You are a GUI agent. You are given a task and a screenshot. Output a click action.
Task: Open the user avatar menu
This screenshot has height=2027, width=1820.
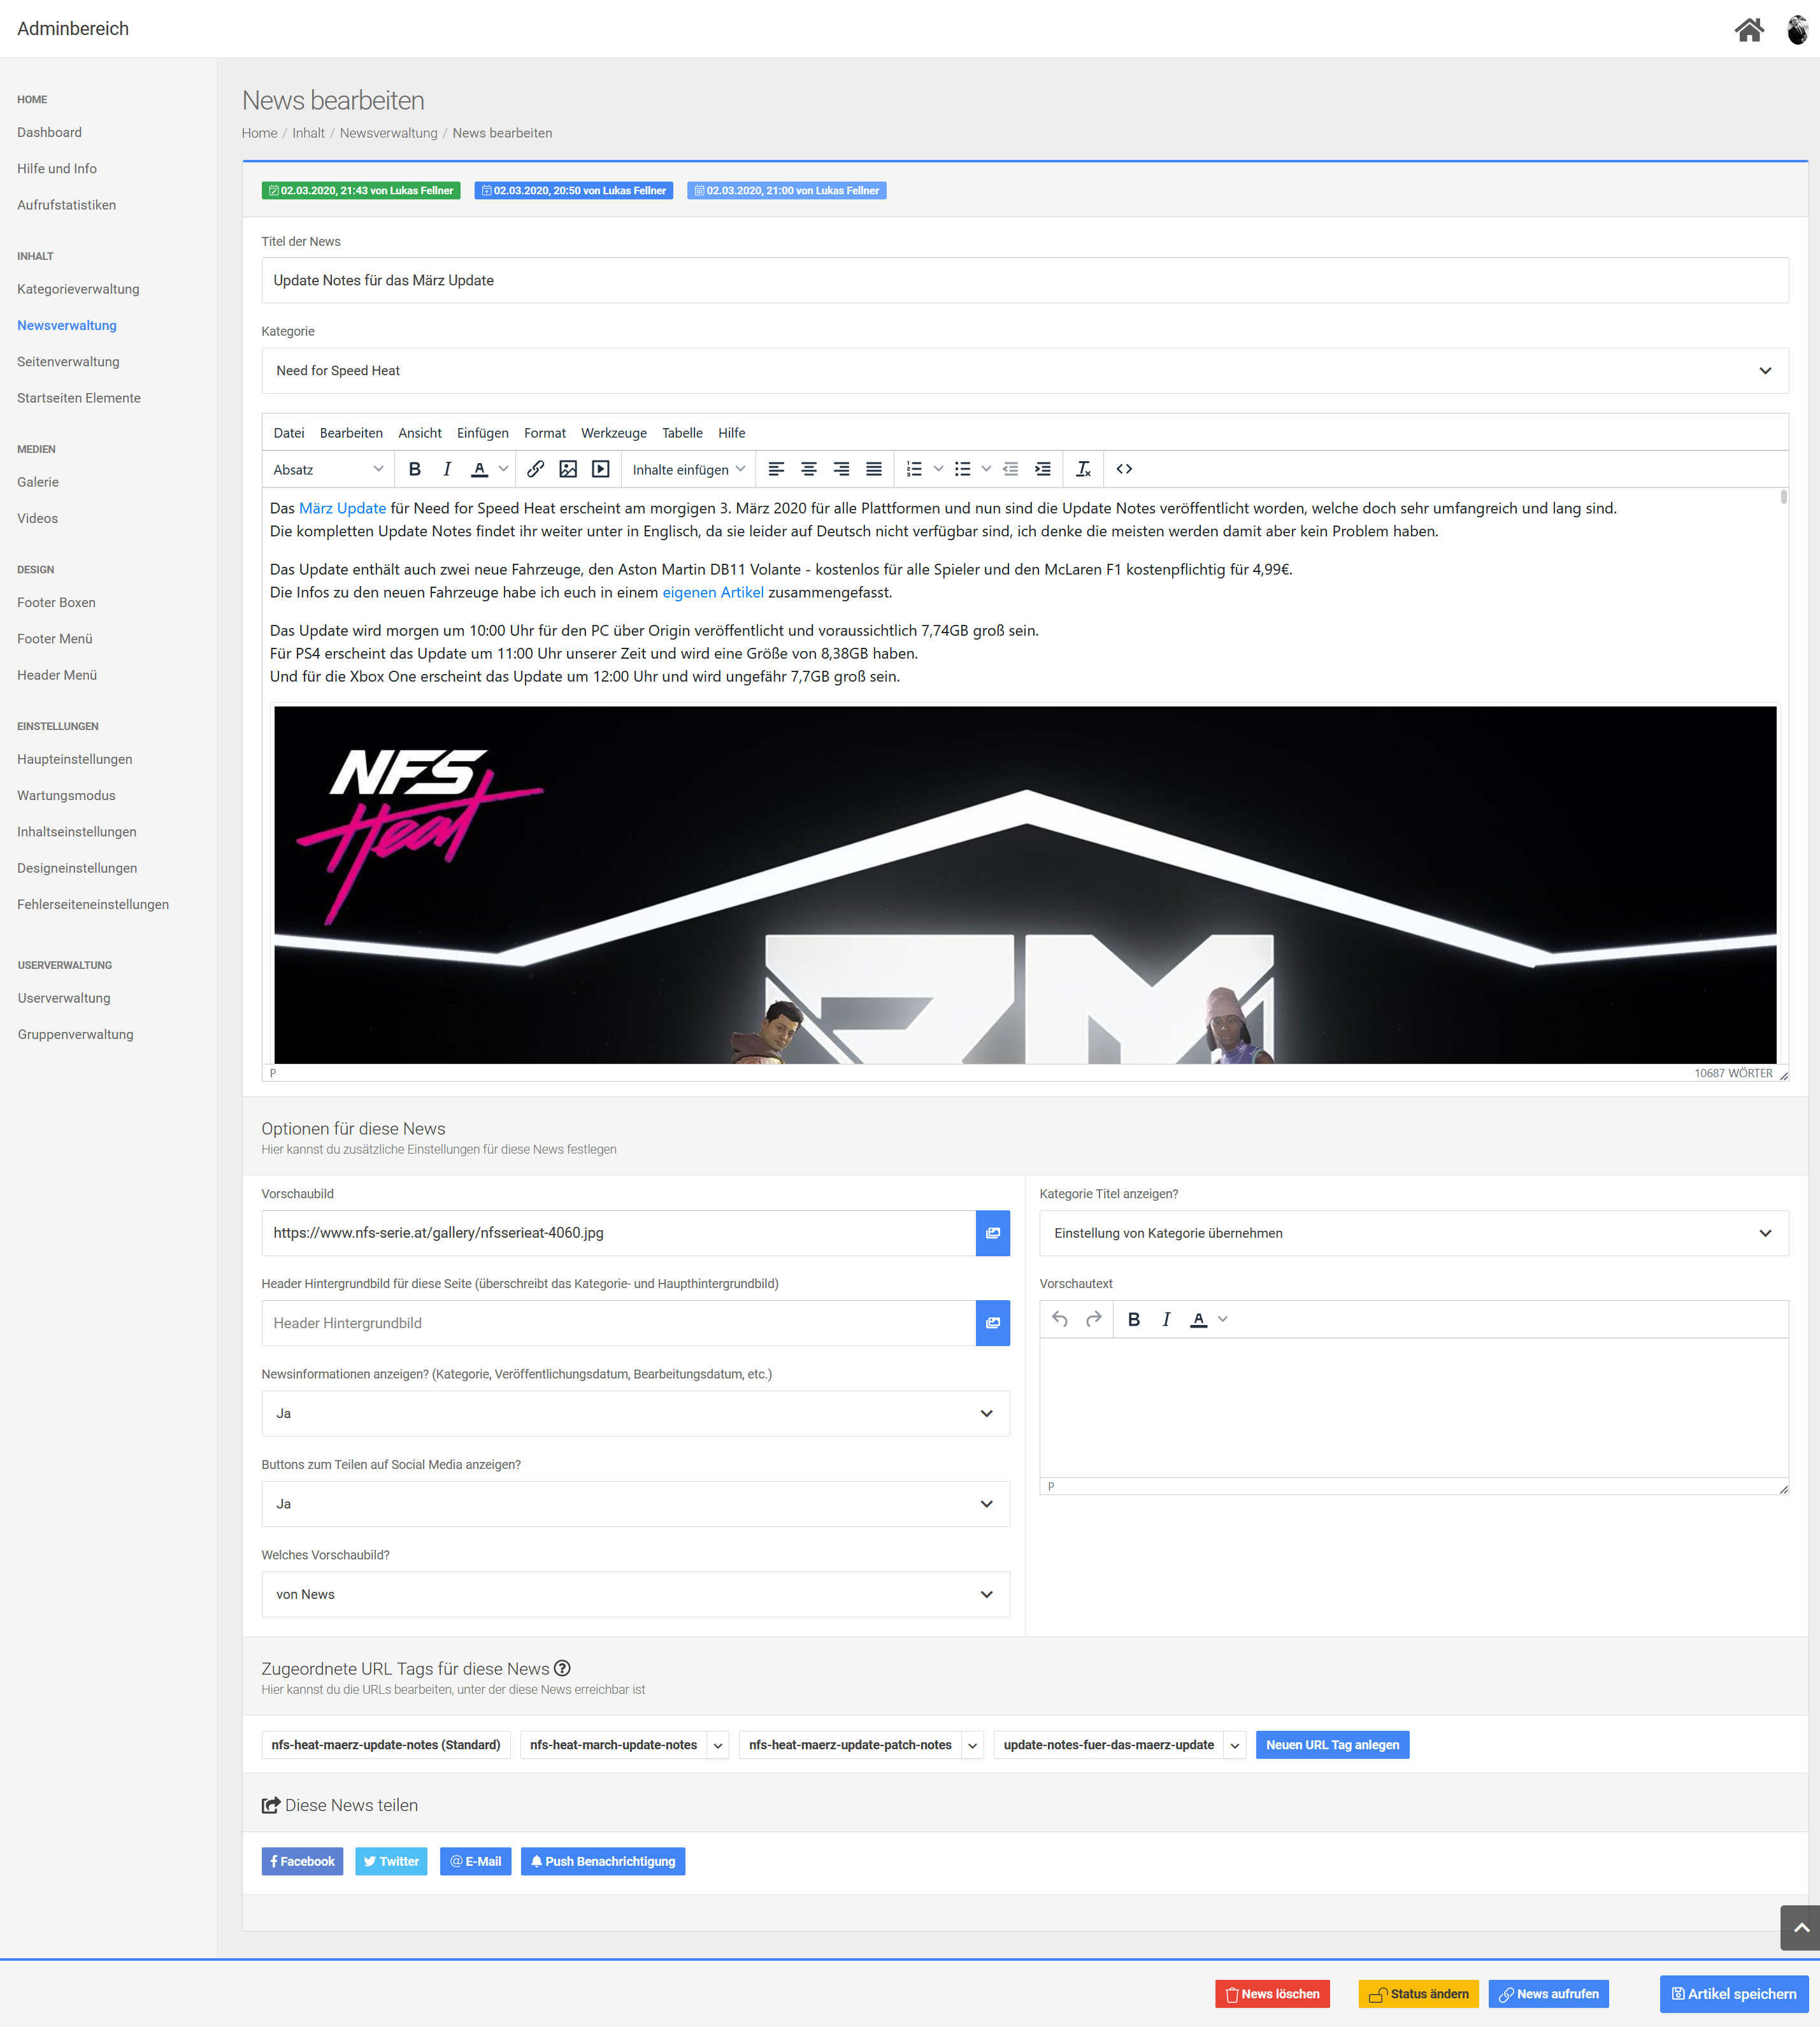point(1797,30)
